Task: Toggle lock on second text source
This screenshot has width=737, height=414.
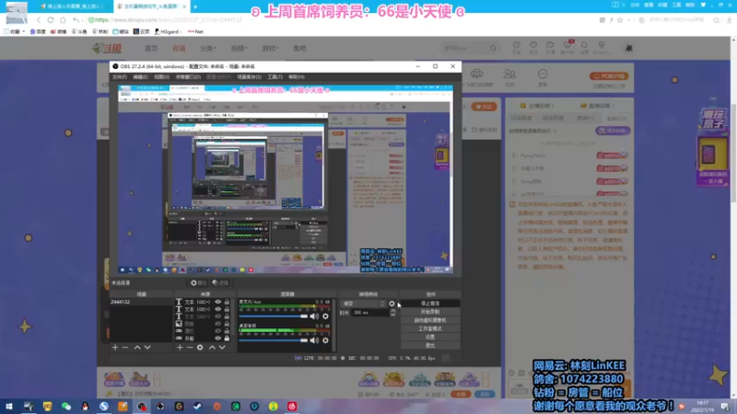Action: [227, 309]
